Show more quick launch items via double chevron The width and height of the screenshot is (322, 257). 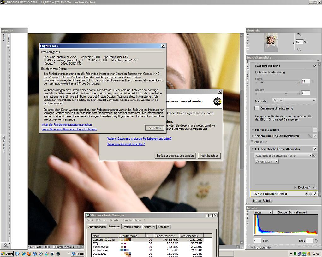tap(69, 253)
